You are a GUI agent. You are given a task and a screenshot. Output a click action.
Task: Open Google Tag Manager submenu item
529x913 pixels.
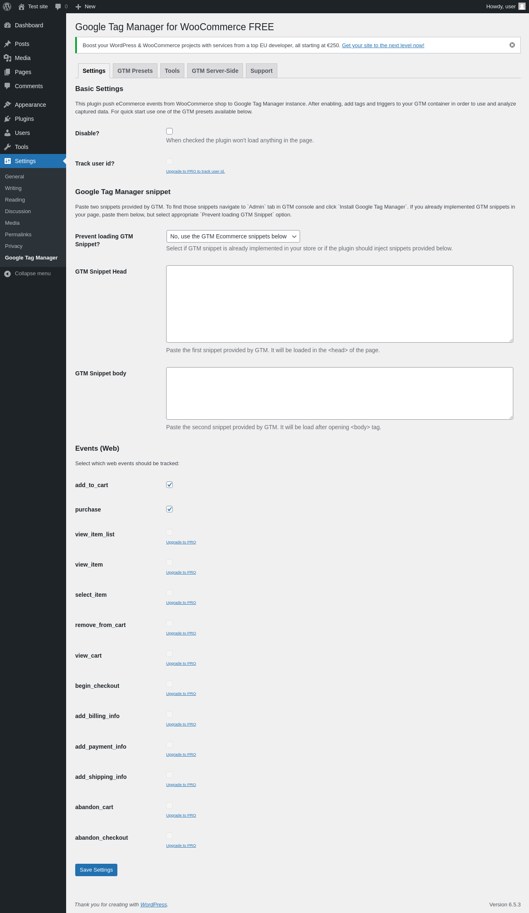pyautogui.click(x=31, y=257)
